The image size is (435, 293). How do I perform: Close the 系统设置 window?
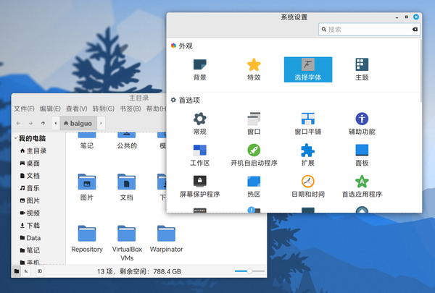pos(416,17)
